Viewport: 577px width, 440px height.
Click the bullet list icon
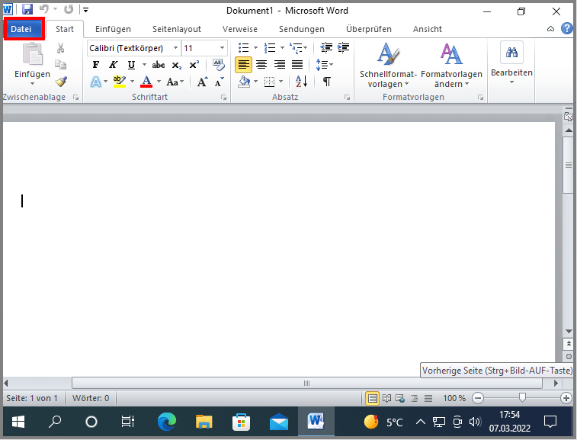pos(244,48)
